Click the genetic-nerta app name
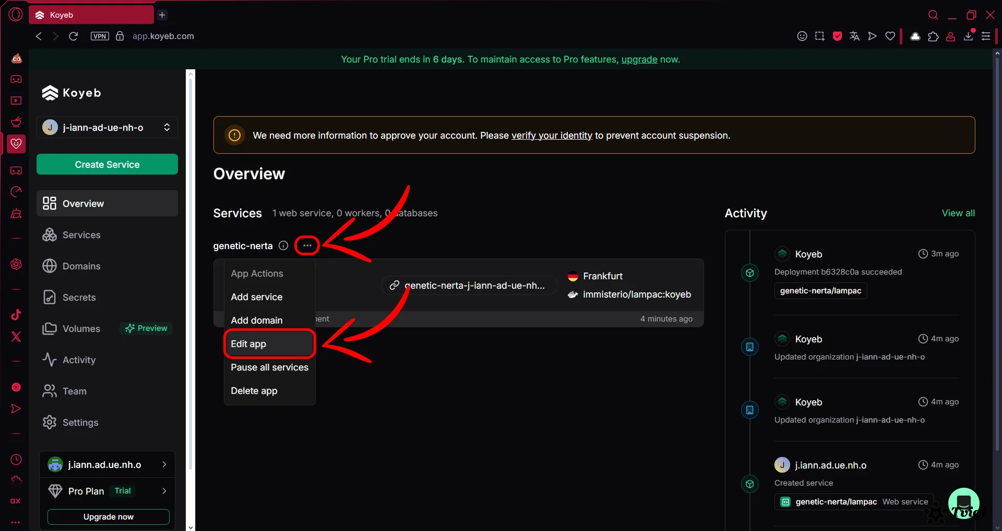This screenshot has height=531, width=1002. 243,246
